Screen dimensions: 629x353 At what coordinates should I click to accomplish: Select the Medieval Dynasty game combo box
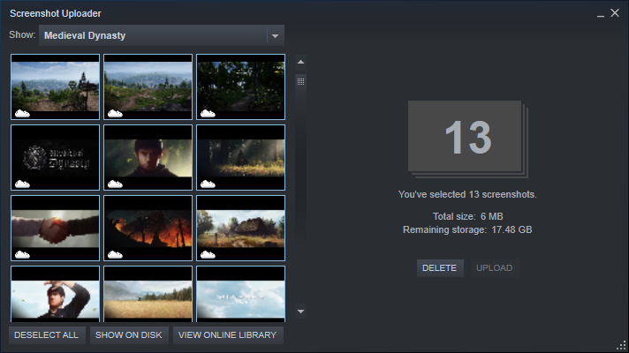pyautogui.click(x=162, y=35)
